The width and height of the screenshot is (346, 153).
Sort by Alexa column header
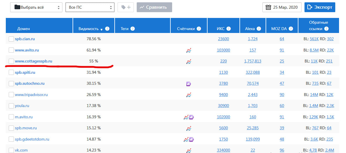pos(250,29)
